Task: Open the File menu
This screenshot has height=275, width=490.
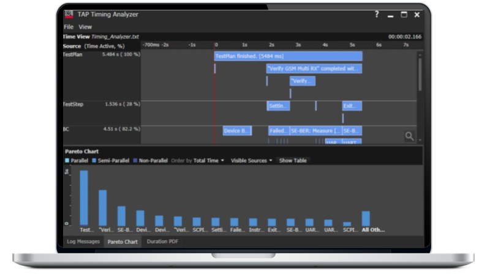Action: tap(69, 27)
